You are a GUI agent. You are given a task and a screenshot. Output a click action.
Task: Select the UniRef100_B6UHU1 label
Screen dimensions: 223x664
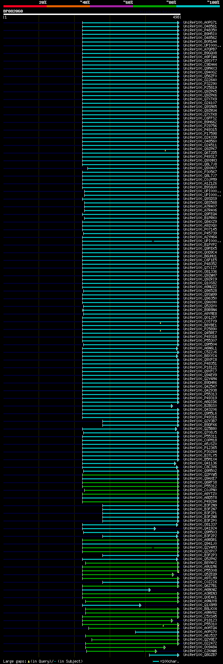click(200, 256)
